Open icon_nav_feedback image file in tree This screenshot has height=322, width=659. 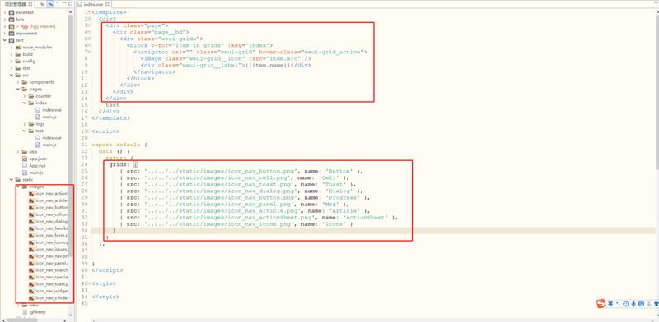(x=52, y=228)
